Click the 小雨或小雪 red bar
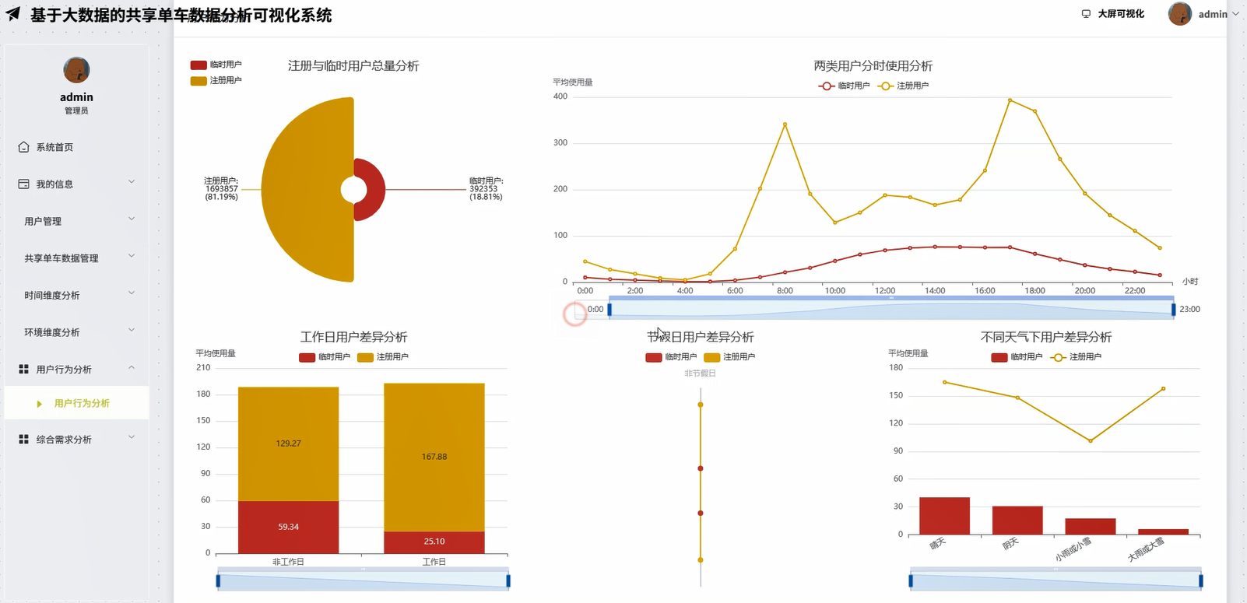This screenshot has width=1247, height=603. point(1090,527)
